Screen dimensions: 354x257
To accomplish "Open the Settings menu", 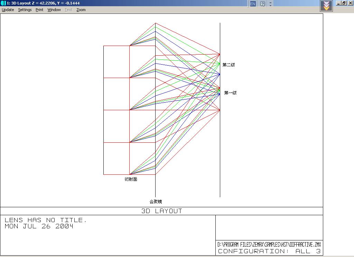I will pos(25,10).
